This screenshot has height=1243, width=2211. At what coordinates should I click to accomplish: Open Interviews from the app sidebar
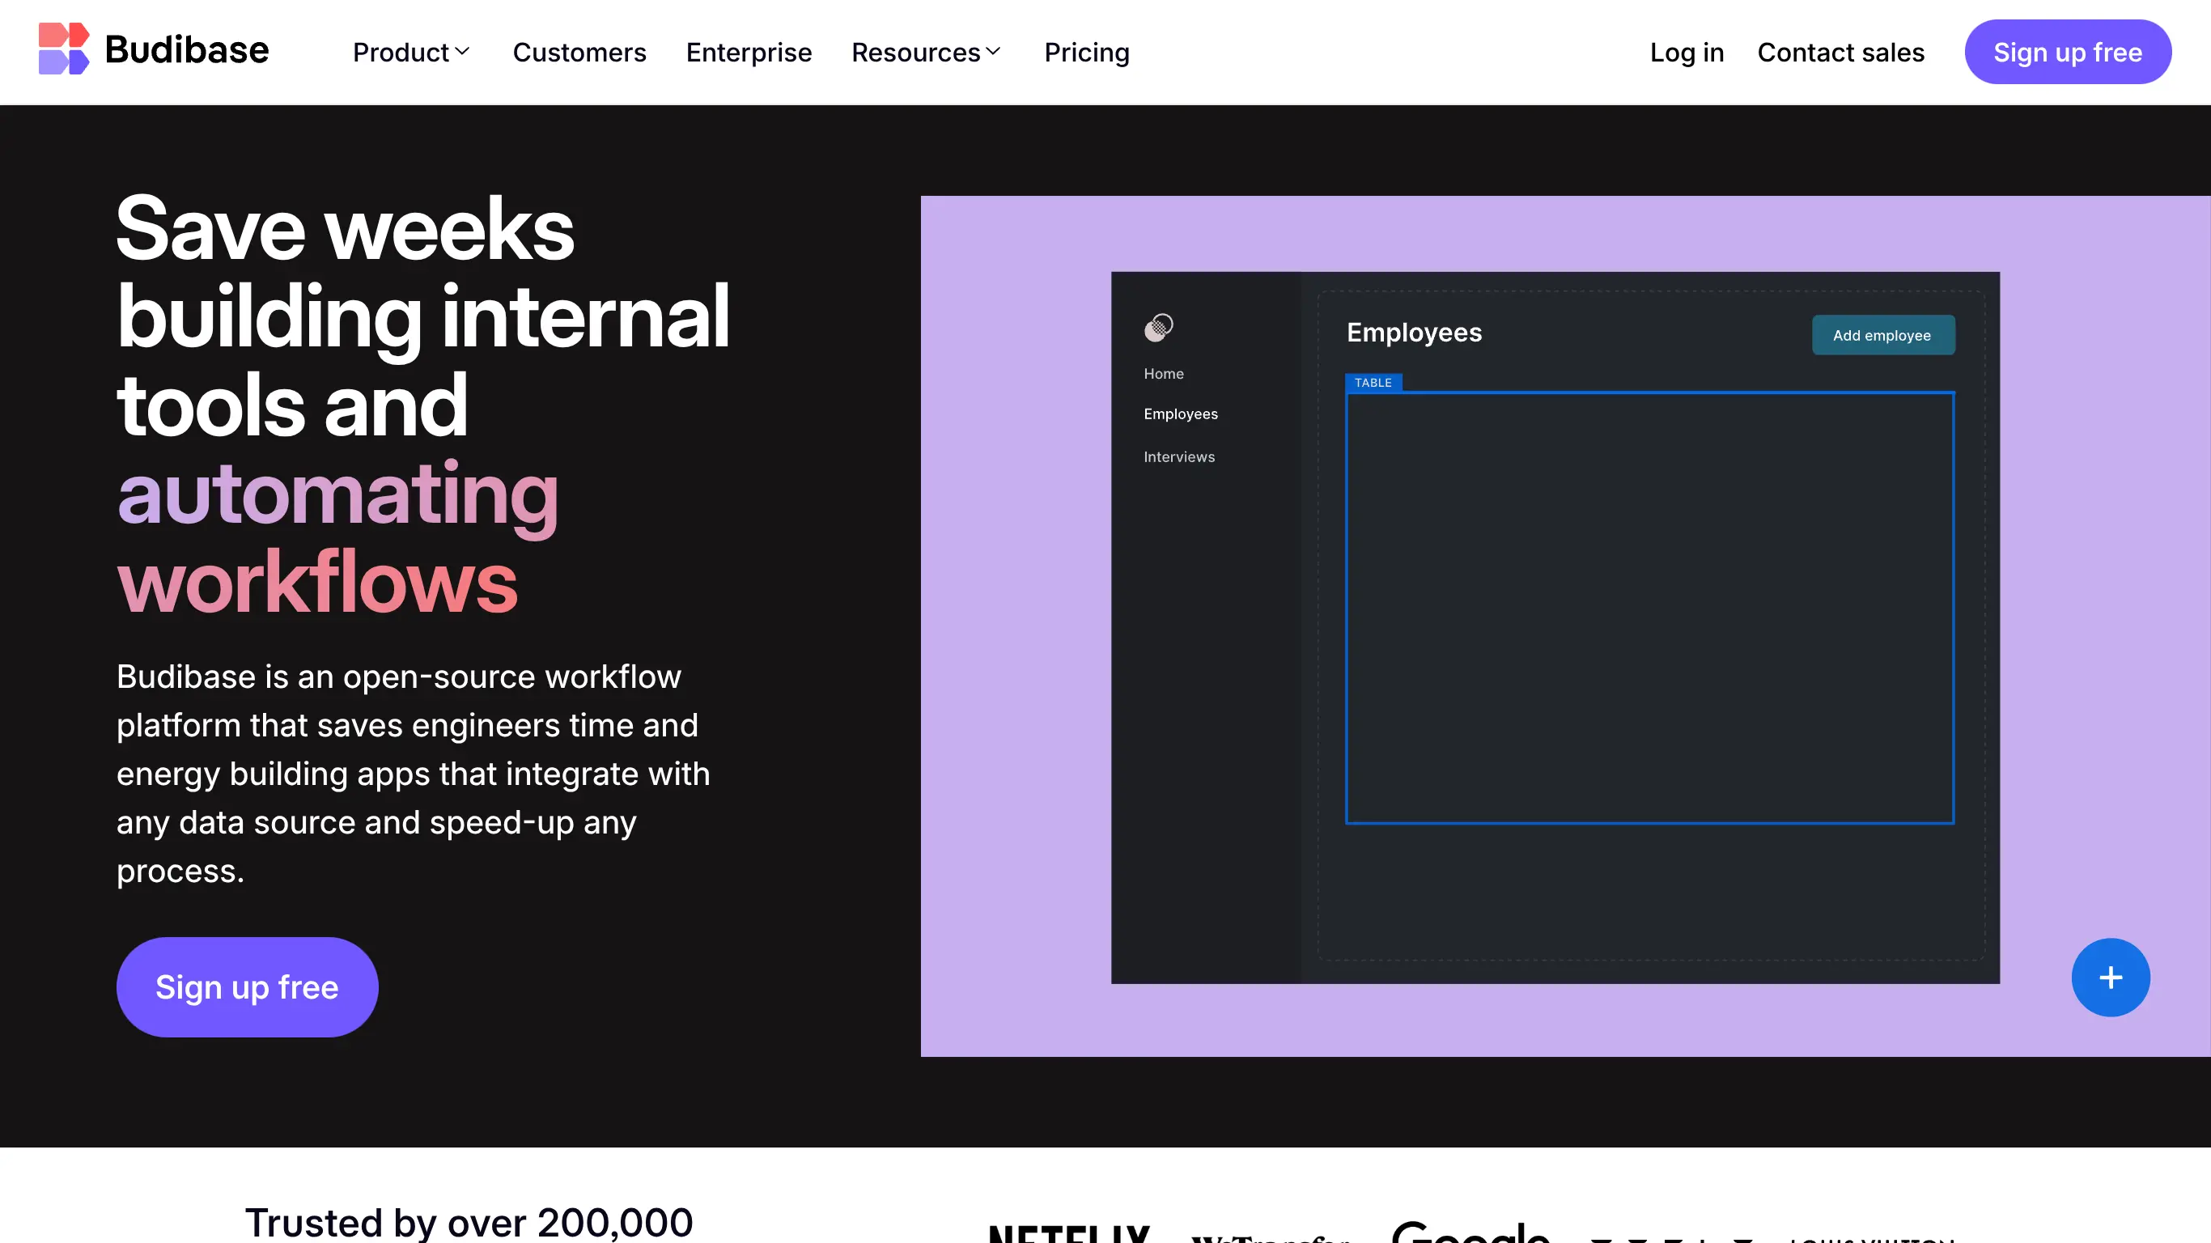(x=1178, y=456)
